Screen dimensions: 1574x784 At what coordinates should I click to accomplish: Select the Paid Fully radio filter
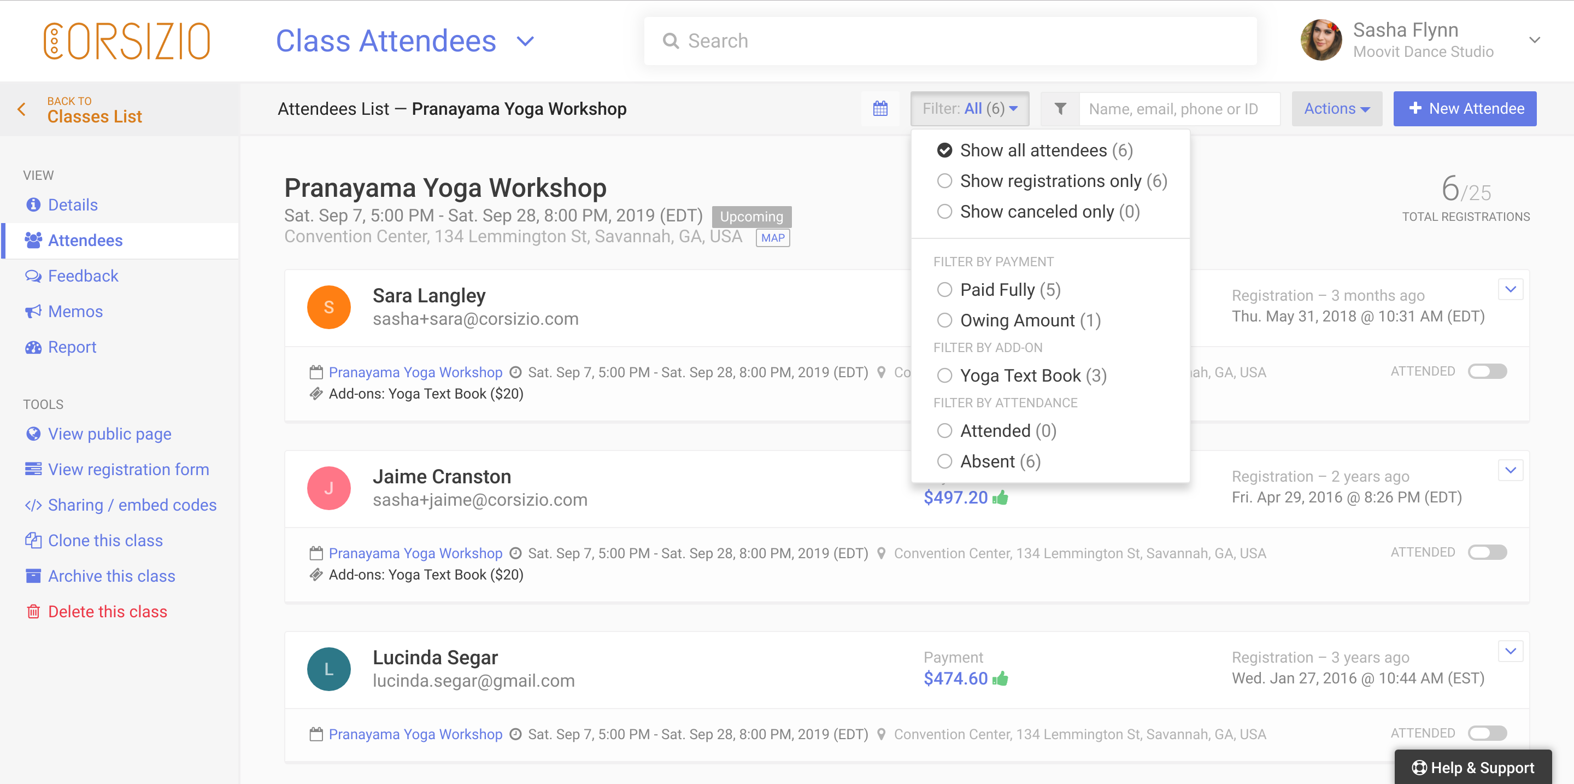pyautogui.click(x=944, y=290)
